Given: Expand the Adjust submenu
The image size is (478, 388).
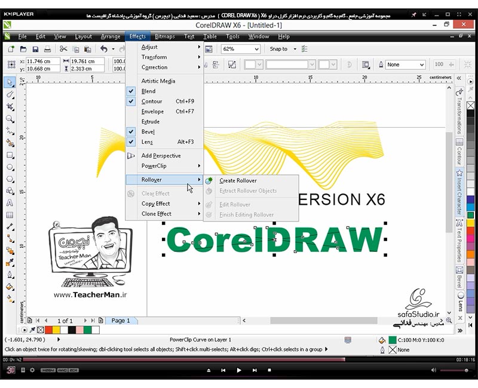Looking at the screenshot, I should point(165,47).
